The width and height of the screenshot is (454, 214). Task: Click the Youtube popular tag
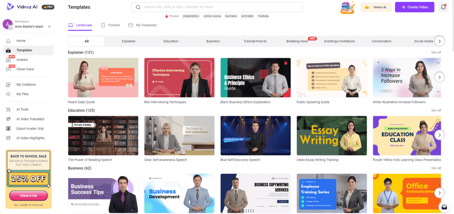click(x=263, y=16)
